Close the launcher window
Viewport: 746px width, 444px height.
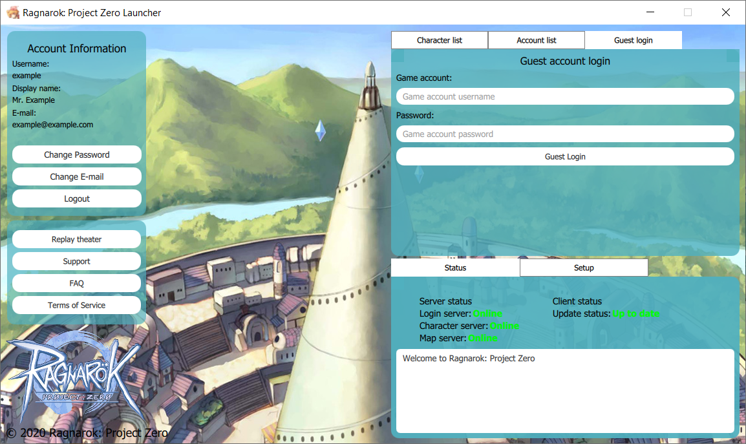(725, 12)
